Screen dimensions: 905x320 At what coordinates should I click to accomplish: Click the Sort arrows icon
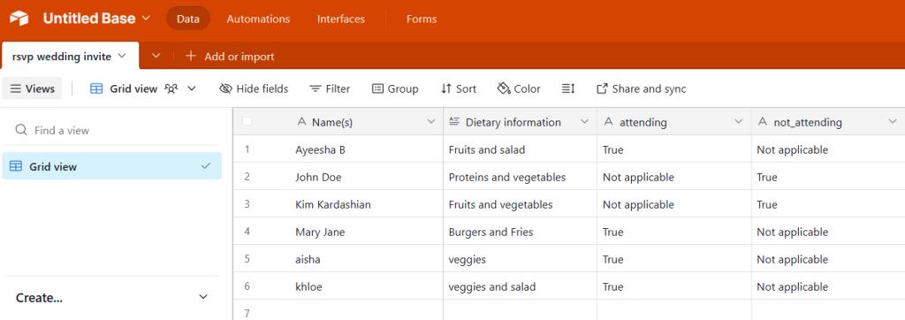[445, 88]
